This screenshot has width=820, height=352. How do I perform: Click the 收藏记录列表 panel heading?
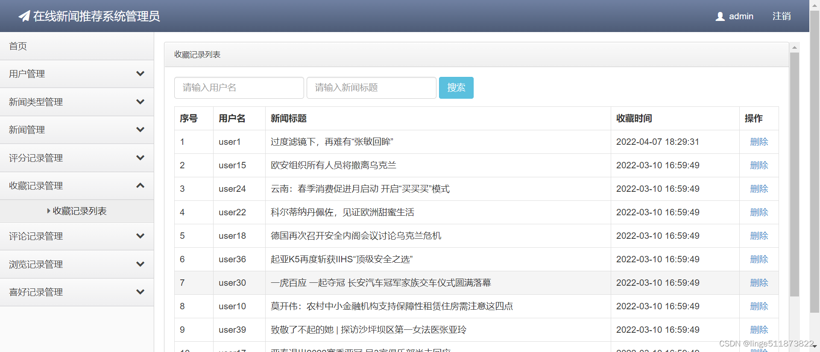tap(197, 55)
